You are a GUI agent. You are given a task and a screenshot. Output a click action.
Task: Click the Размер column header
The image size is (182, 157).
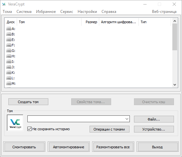point(90,22)
